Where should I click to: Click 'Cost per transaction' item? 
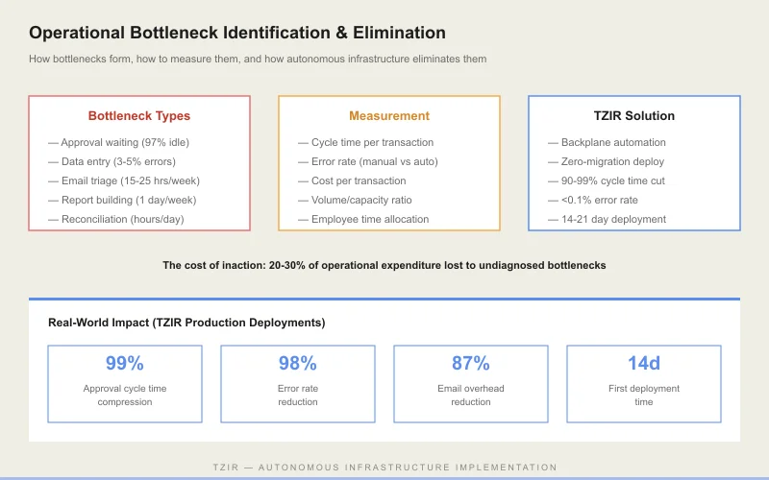(x=352, y=180)
